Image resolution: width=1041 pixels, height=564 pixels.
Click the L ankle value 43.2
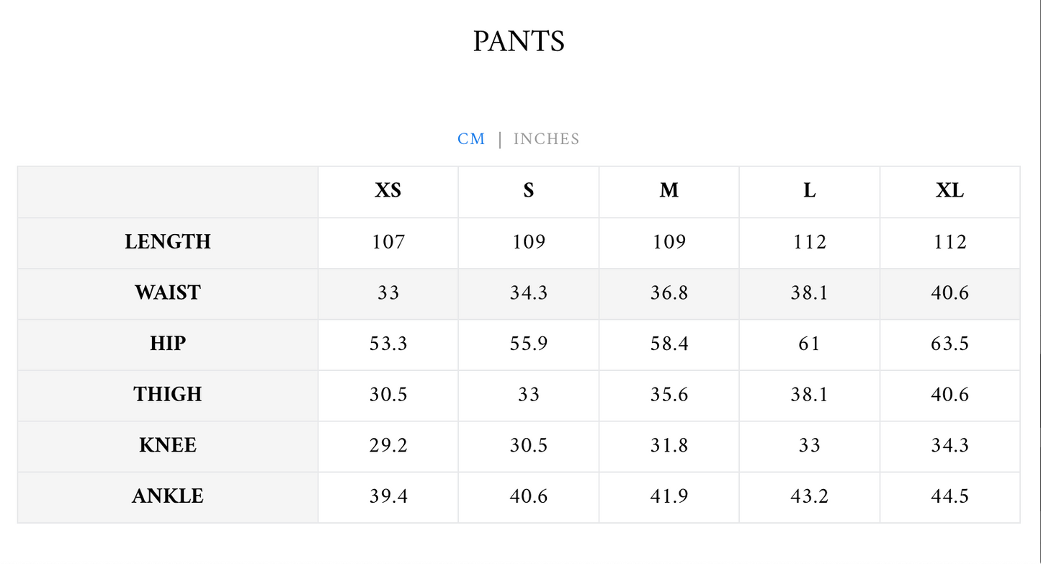tap(809, 496)
